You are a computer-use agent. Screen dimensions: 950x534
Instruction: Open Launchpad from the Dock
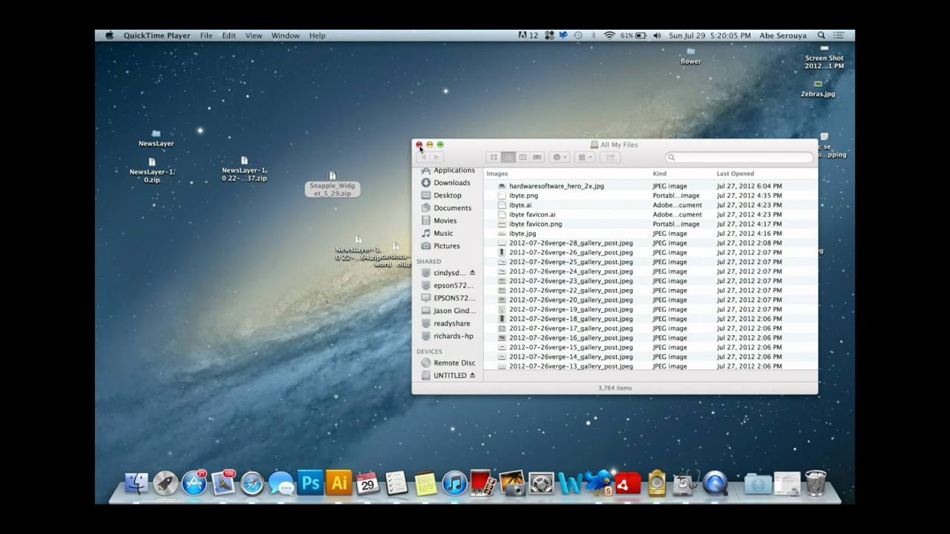click(165, 483)
